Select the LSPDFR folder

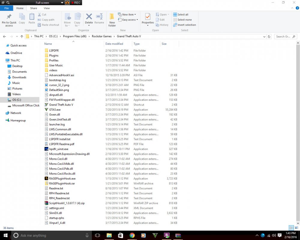coord(54,50)
